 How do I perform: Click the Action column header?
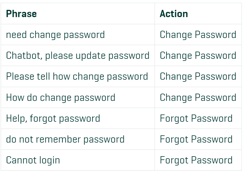coord(174,14)
